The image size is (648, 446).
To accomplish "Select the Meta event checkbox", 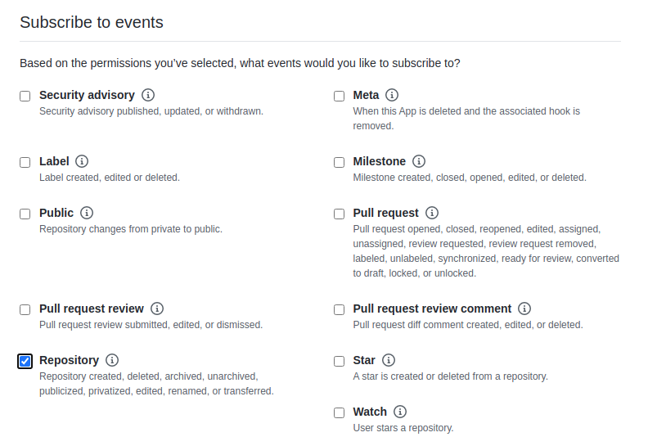I will coord(340,97).
